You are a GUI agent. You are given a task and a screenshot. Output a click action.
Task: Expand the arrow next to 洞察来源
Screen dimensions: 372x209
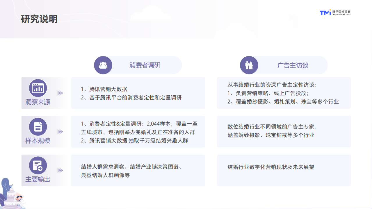click(60, 93)
